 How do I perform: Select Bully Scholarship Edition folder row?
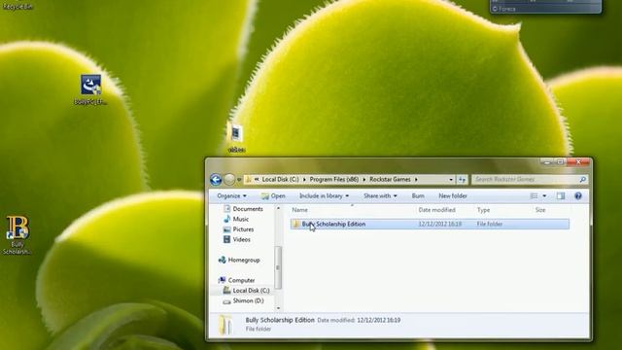click(430, 225)
